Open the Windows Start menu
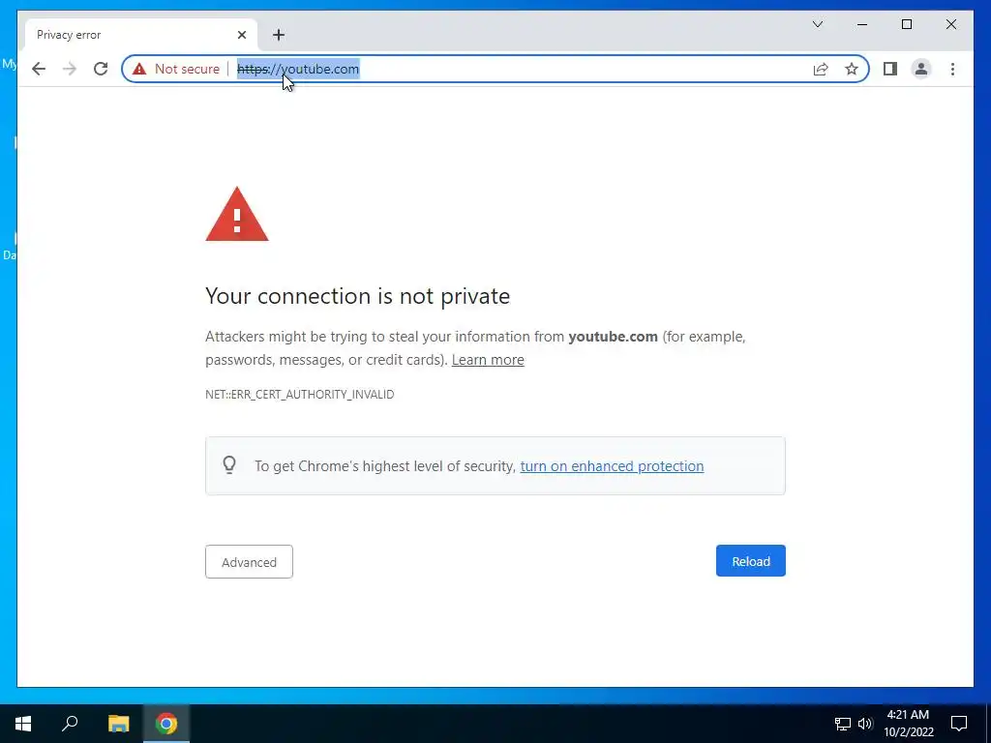 click(x=23, y=724)
